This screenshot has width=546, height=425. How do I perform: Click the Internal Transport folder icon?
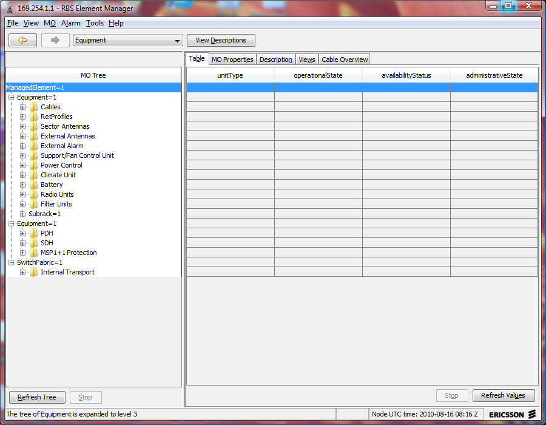click(34, 273)
